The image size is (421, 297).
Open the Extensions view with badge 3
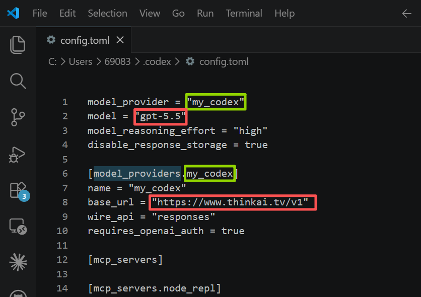19,191
